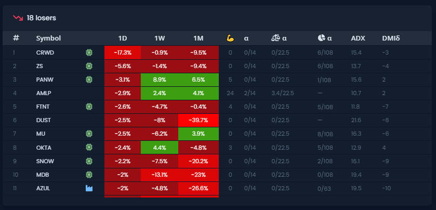This screenshot has height=210, width=436.
Task: Sort table by the Symbol column header
Action: [48, 38]
